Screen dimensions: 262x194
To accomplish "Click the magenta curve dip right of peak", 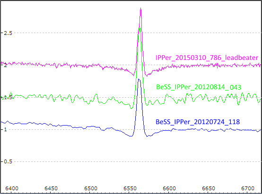I will 147,76.
